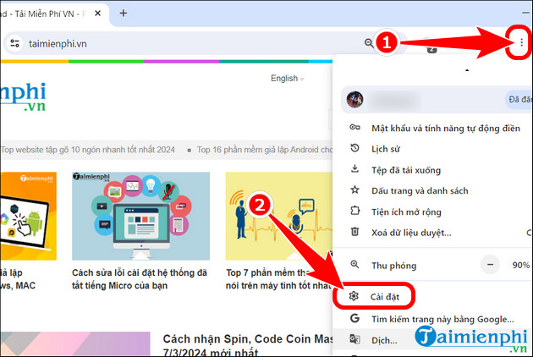Click the translate icon beside Dịch
The image size is (533, 357).
tap(354, 339)
